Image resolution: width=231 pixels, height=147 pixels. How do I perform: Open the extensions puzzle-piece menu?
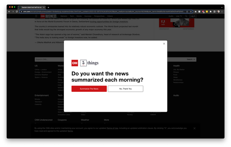point(211,12)
